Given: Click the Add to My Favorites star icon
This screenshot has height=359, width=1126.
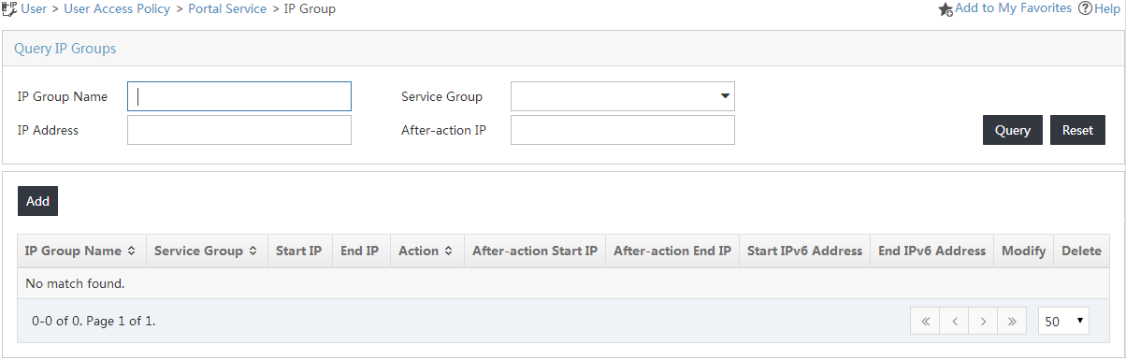Looking at the screenshot, I should [946, 9].
